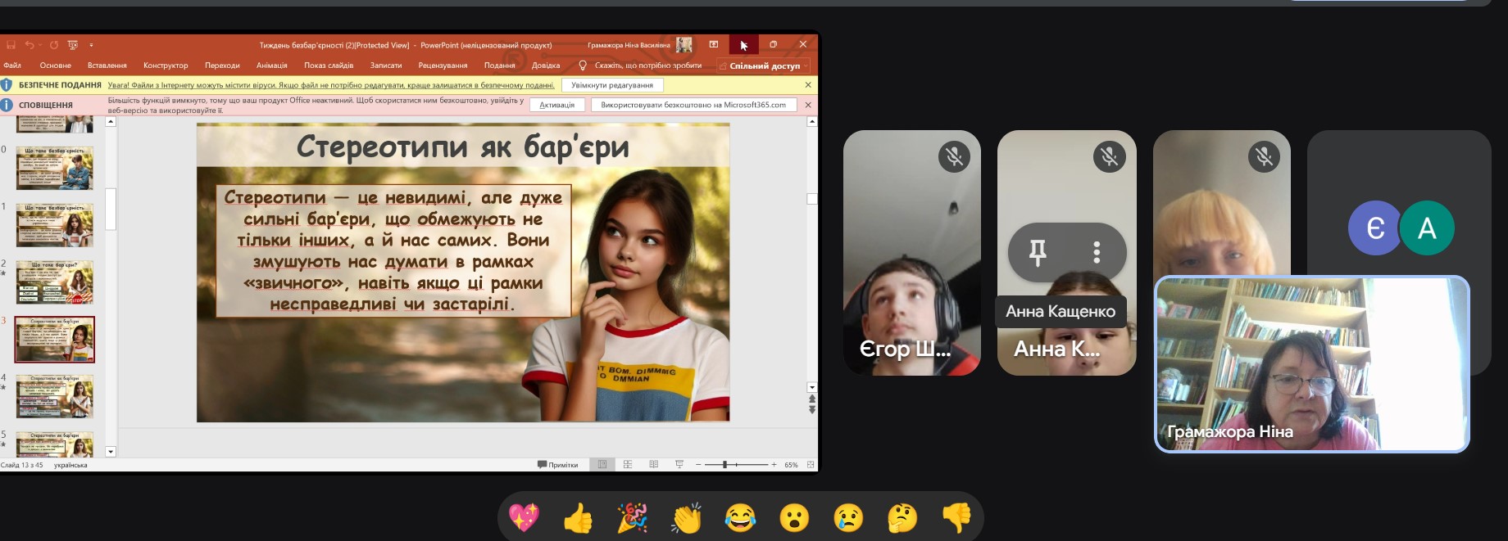Viewport: 1508px width, 541px height.
Task: Send the clapping hands reaction
Action: pyautogui.click(x=686, y=518)
